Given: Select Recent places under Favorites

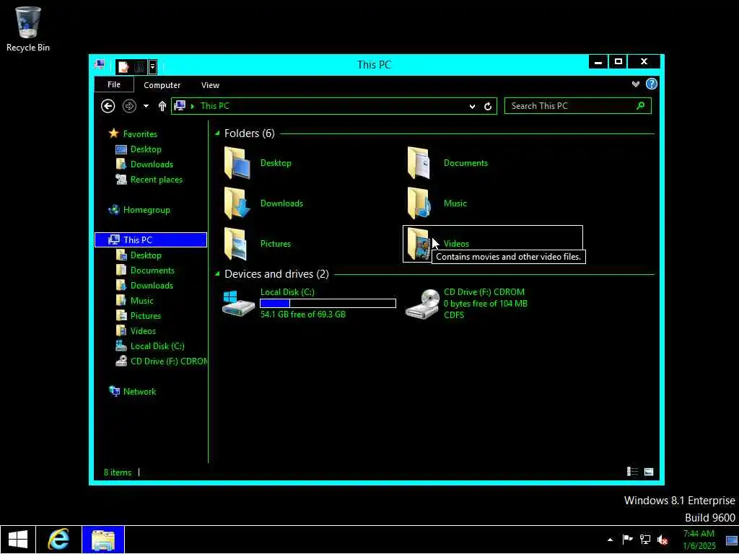Looking at the screenshot, I should 156,180.
